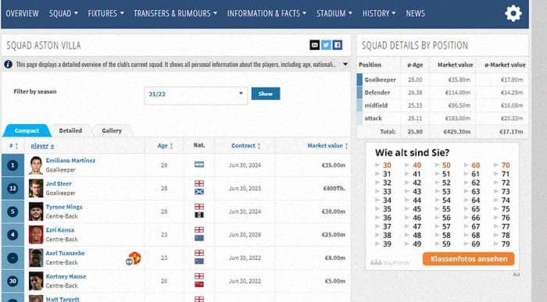Sort table by Age column
Screen dimensions: 547x302
click(x=165, y=146)
